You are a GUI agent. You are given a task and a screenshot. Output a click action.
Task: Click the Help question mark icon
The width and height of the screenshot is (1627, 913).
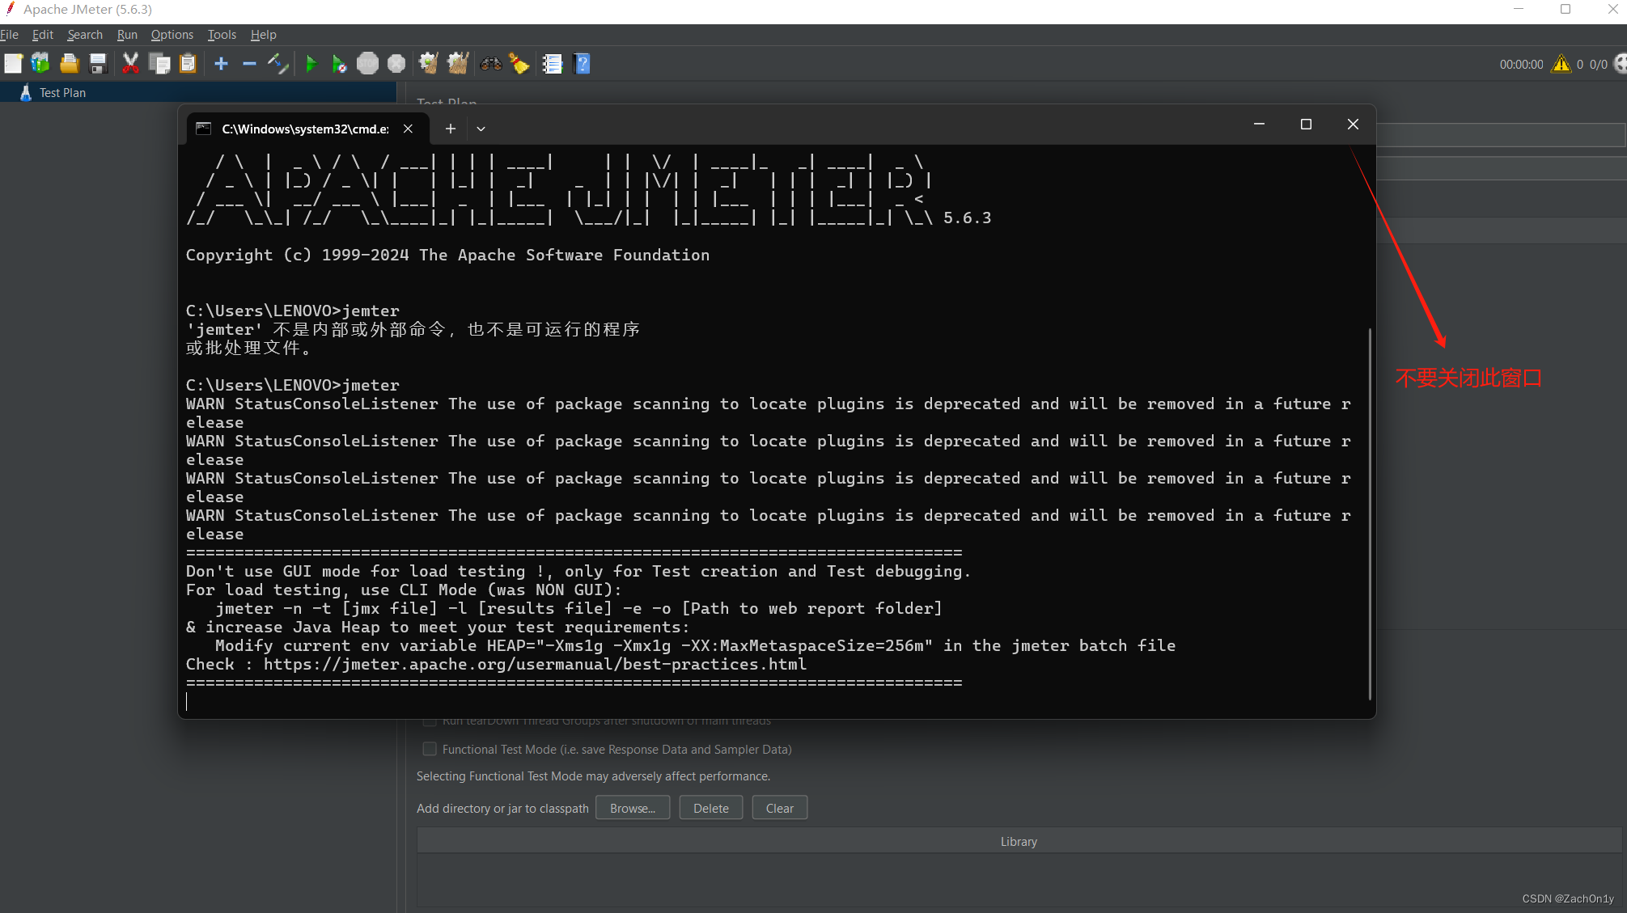[x=582, y=64]
